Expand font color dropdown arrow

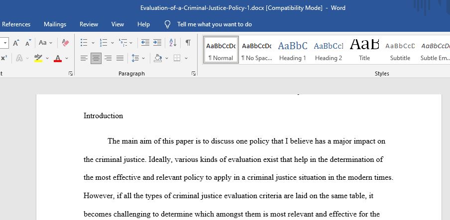[x=67, y=59]
